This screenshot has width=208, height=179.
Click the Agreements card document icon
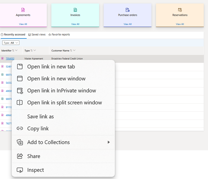click(x=23, y=10)
